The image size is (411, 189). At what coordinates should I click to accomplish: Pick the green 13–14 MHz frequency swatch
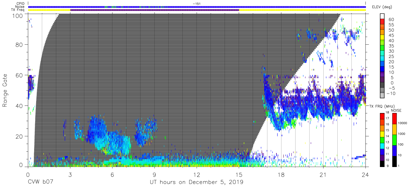[382, 139]
